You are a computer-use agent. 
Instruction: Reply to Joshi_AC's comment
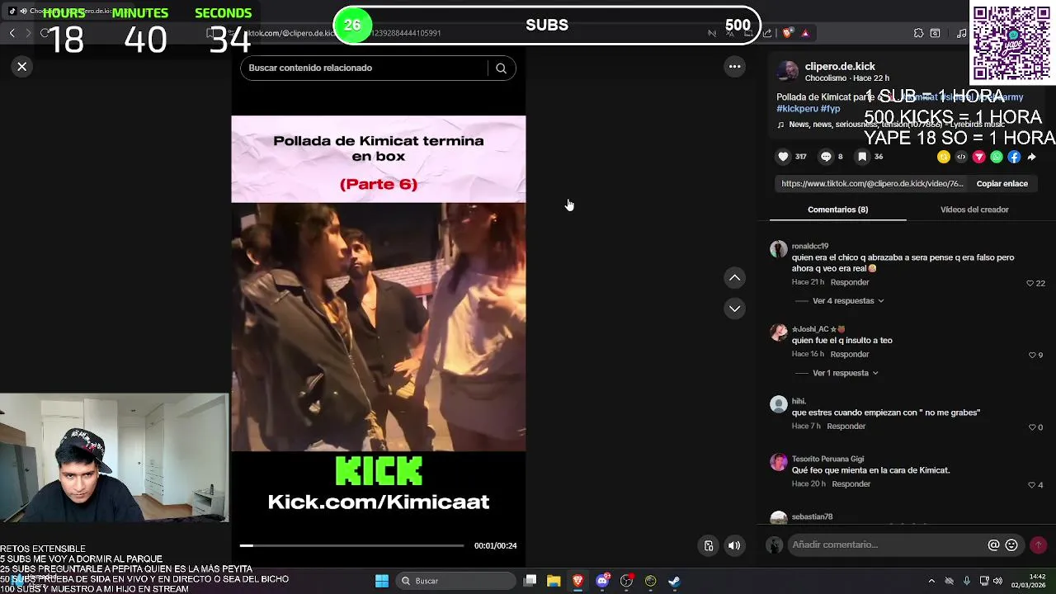(x=850, y=354)
